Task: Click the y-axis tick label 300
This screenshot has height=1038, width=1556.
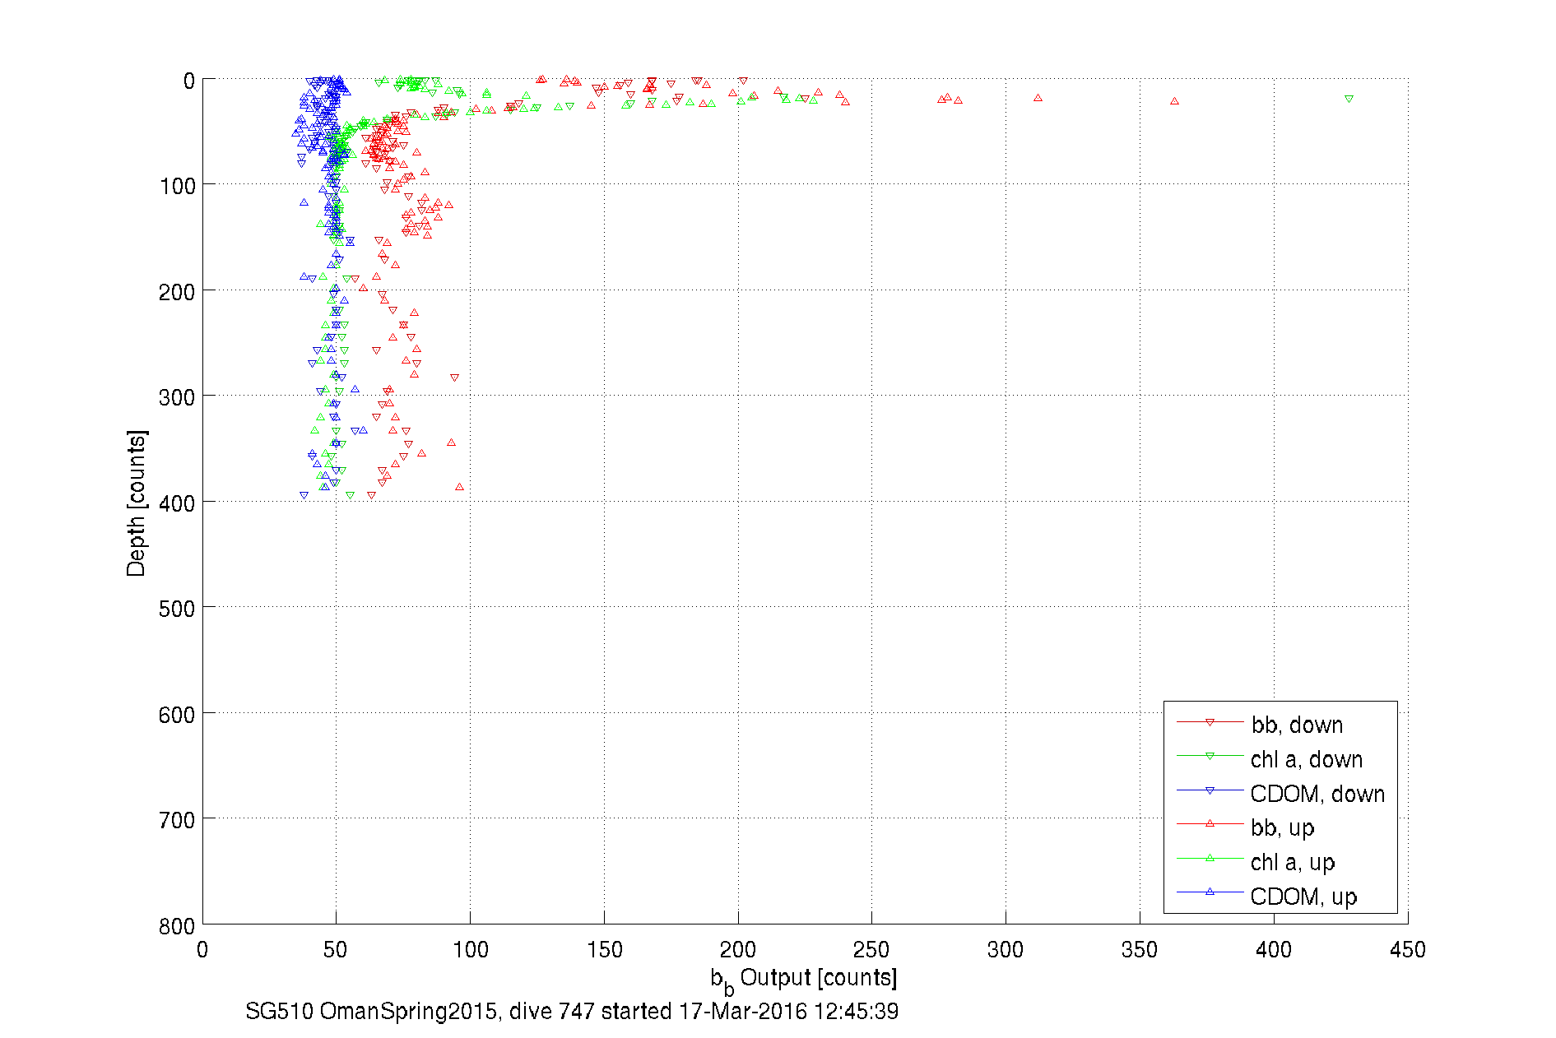Action: click(177, 397)
